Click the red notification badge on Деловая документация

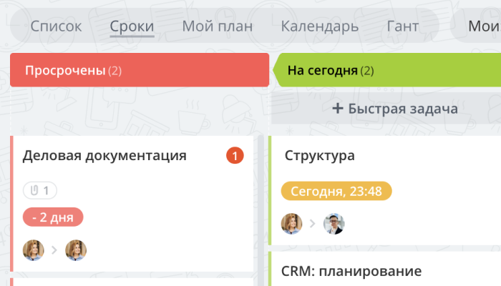[235, 155]
